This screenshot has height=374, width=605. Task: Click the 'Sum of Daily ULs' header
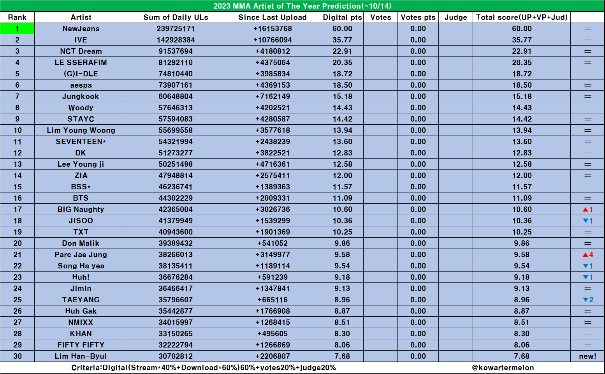click(x=176, y=17)
